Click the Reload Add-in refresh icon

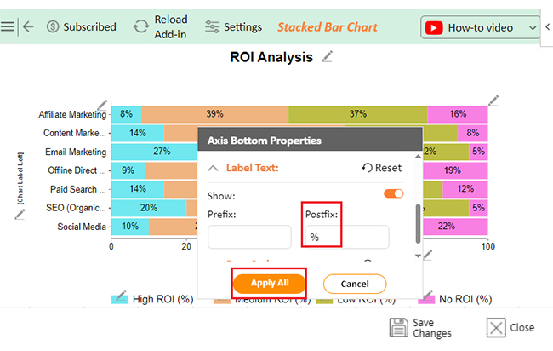pos(141,26)
